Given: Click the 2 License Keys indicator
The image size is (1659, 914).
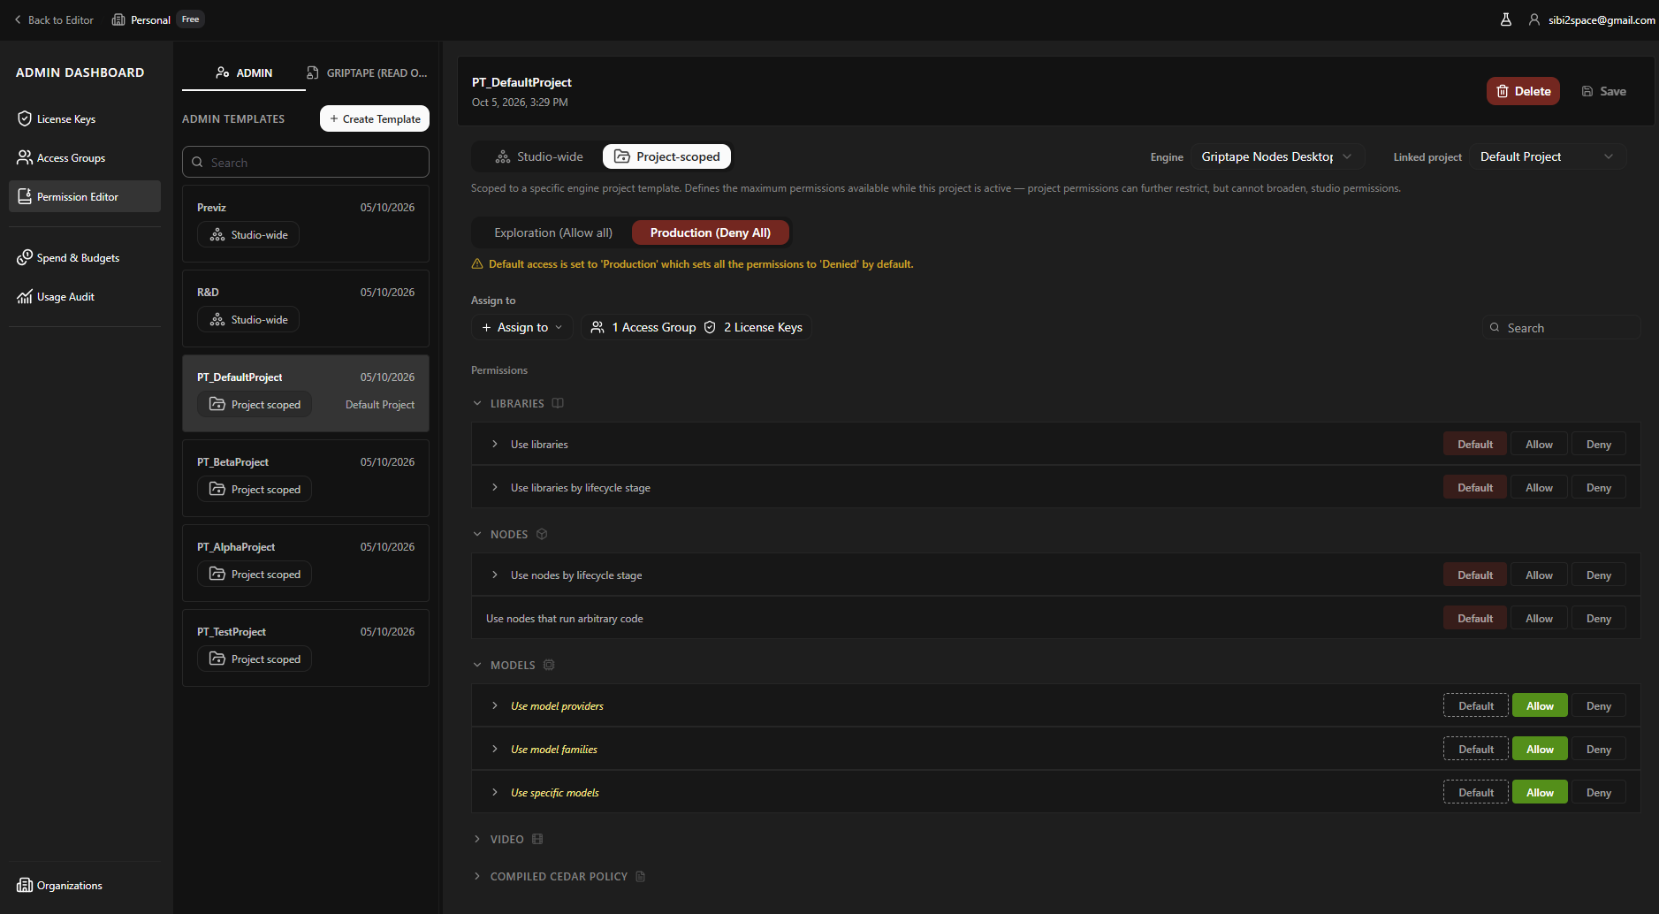Looking at the screenshot, I should 753,327.
